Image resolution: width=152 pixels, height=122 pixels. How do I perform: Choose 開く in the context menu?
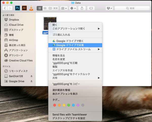click(x=75, y=25)
